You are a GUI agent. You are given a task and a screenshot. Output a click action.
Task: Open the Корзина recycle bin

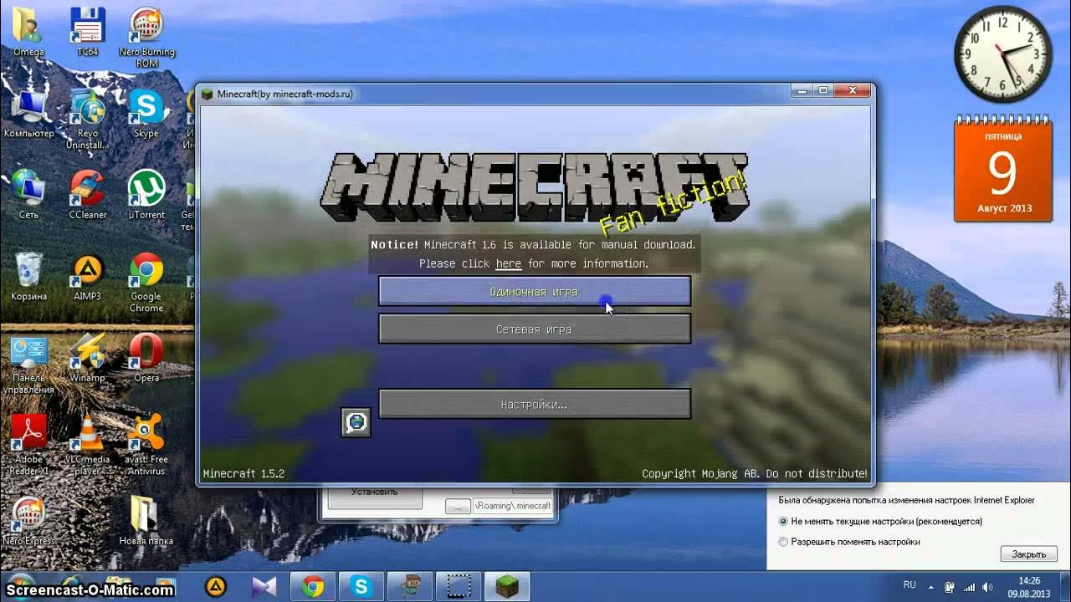tap(28, 276)
